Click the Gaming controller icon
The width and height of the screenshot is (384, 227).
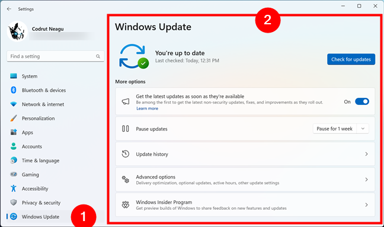pyautogui.click(x=14, y=174)
